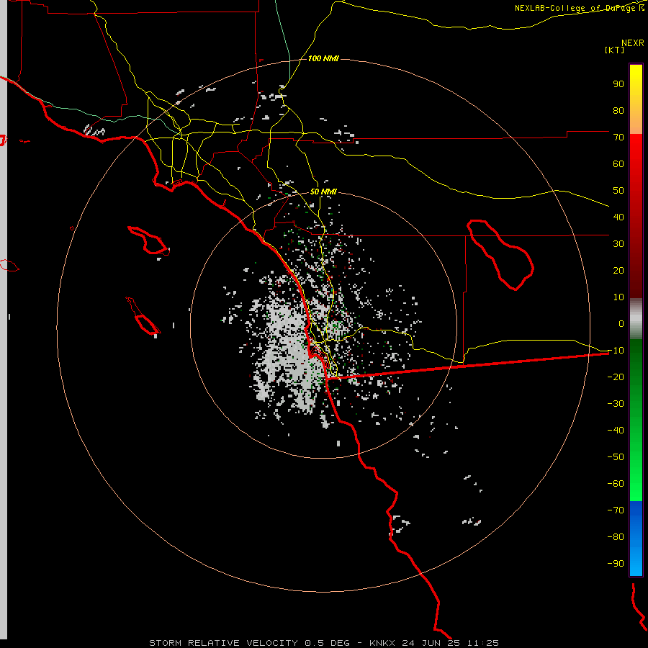Click the 90 value on the velocity scale
This screenshot has width=648, height=648.
click(618, 84)
